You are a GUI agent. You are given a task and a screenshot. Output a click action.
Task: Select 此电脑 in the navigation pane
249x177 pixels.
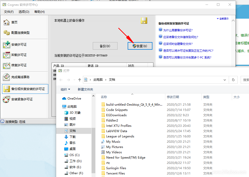70,106
